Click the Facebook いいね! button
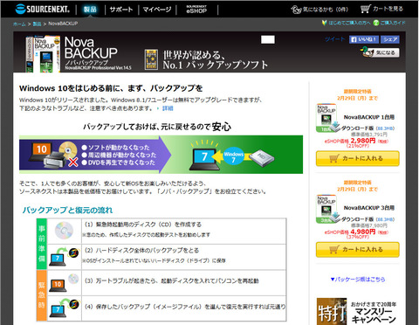 [x=364, y=39]
